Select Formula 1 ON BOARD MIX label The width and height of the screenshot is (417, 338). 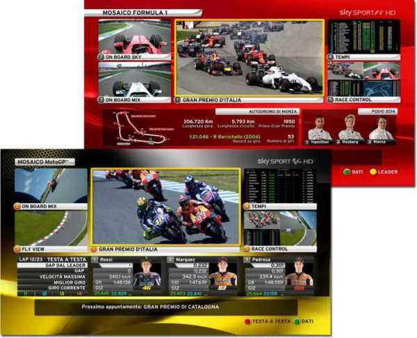click(x=123, y=100)
